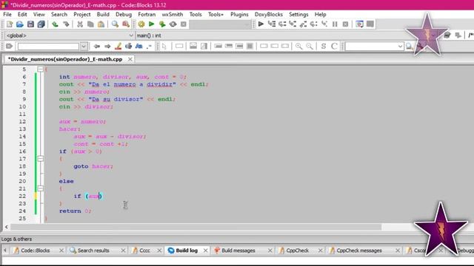The width and height of the screenshot is (474, 266).
Task: Open the Build menu
Action: tap(103, 15)
